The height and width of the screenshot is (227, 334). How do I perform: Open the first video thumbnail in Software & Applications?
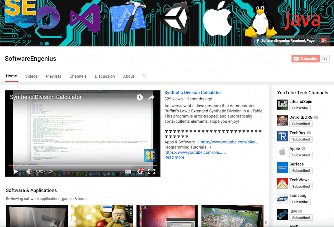coord(37,216)
